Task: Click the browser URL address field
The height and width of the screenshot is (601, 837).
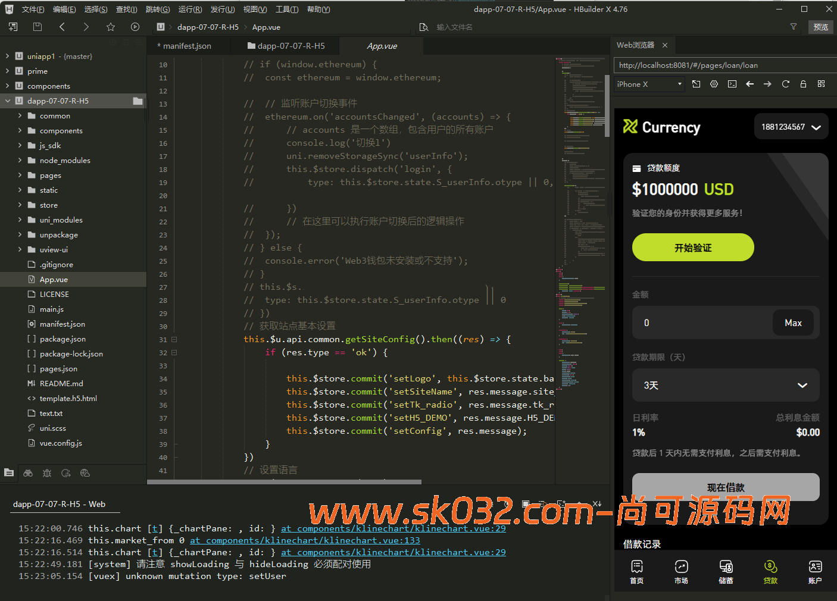Action: point(723,65)
